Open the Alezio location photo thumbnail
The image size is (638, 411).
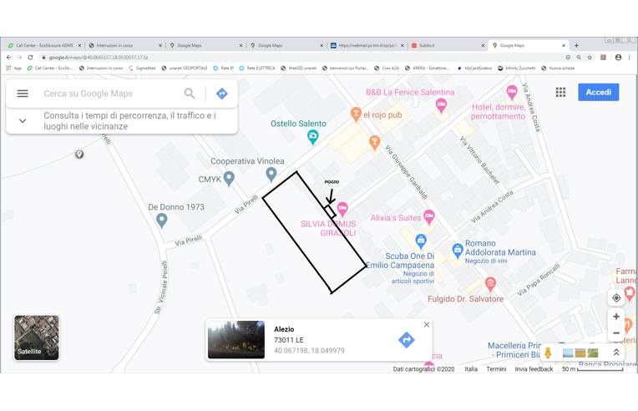coord(236,340)
